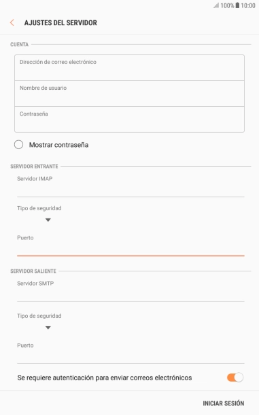
Task: Tap the Ajustes del servidor title
Action: coord(61,22)
